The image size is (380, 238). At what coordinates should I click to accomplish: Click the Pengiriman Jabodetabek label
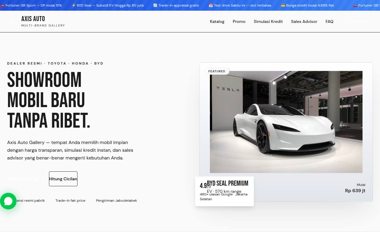pos(116,201)
